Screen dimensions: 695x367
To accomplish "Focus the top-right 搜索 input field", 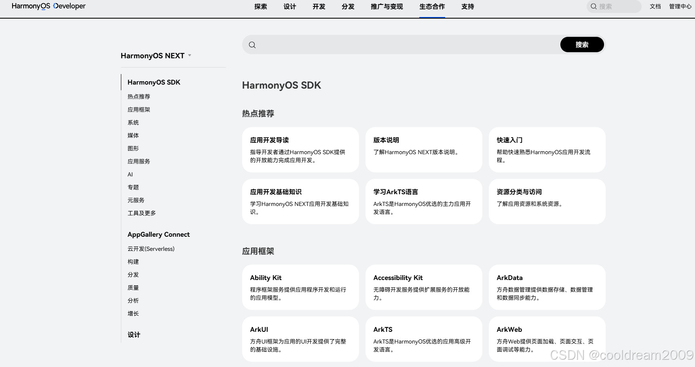I will pyautogui.click(x=614, y=6).
